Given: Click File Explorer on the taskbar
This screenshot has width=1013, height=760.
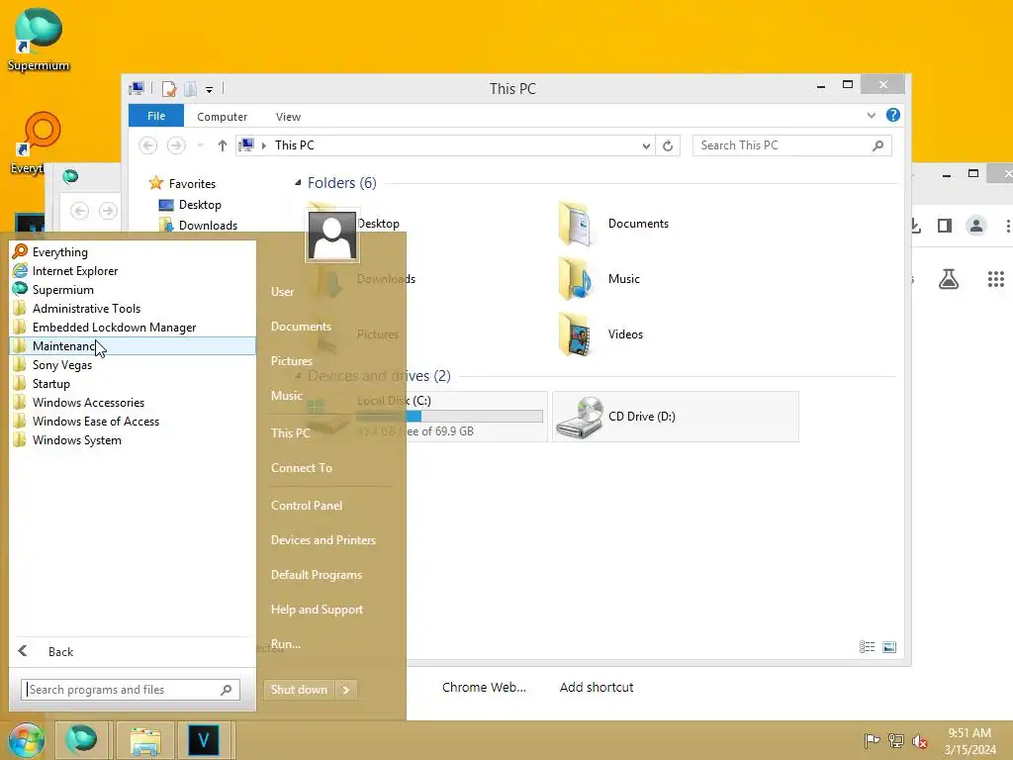Looking at the screenshot, I should pos(145,740).
